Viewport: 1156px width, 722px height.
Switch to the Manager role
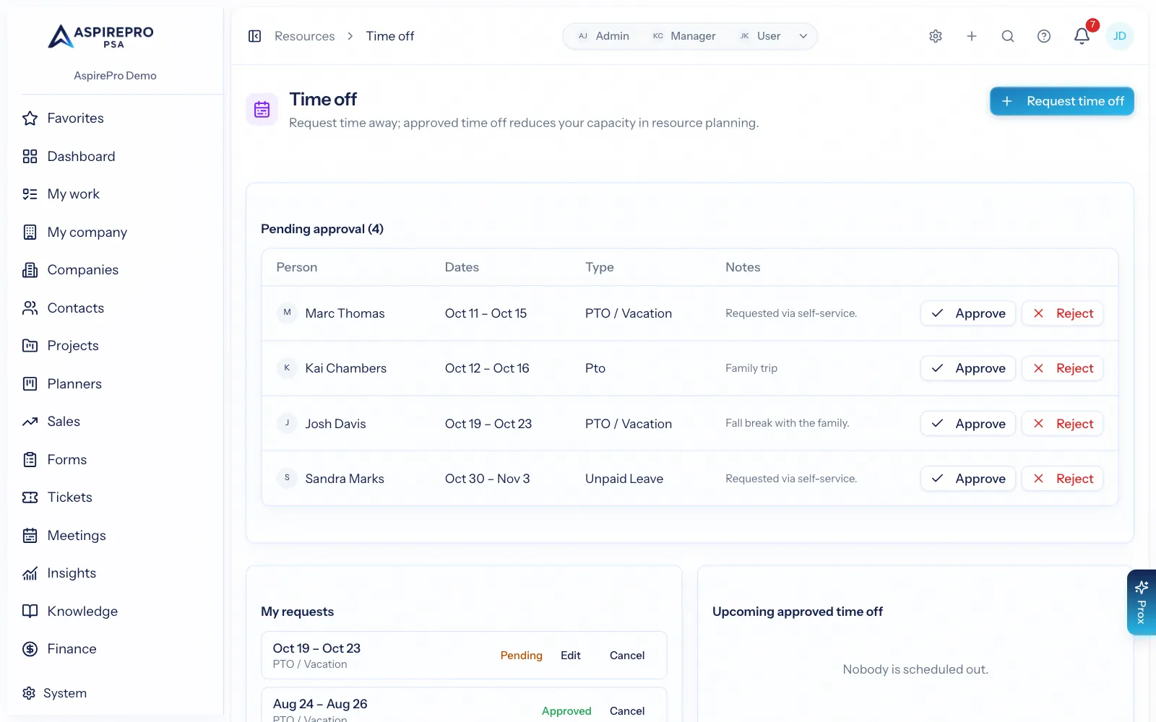pos(683,36)
